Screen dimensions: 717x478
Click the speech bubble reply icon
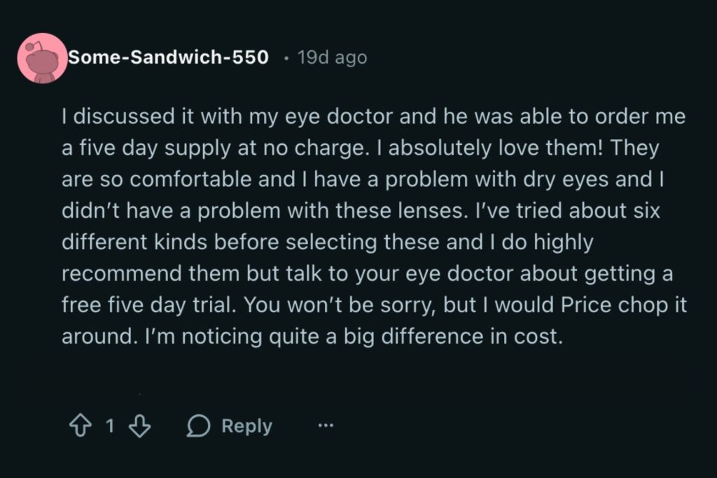[x=199, y=426]
